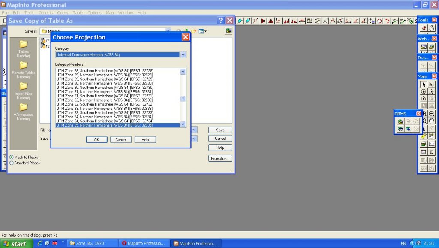Click the bottom-left DBMS connection icon
Screen dimensions: 439x248
pos(400,129)
